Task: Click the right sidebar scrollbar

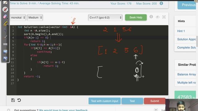Action: tap(197, 41)
